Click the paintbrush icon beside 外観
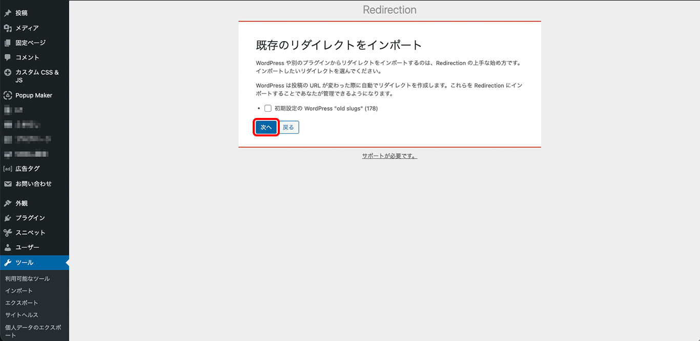Viewport: 700px width, 341px height. [x=8, y=203]
